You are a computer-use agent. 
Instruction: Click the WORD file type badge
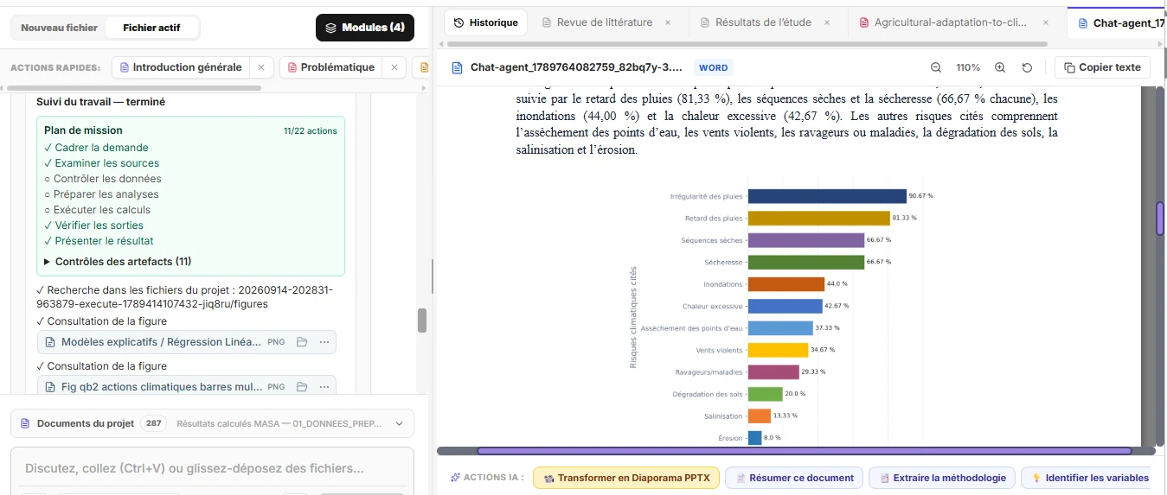coord(714,67)
